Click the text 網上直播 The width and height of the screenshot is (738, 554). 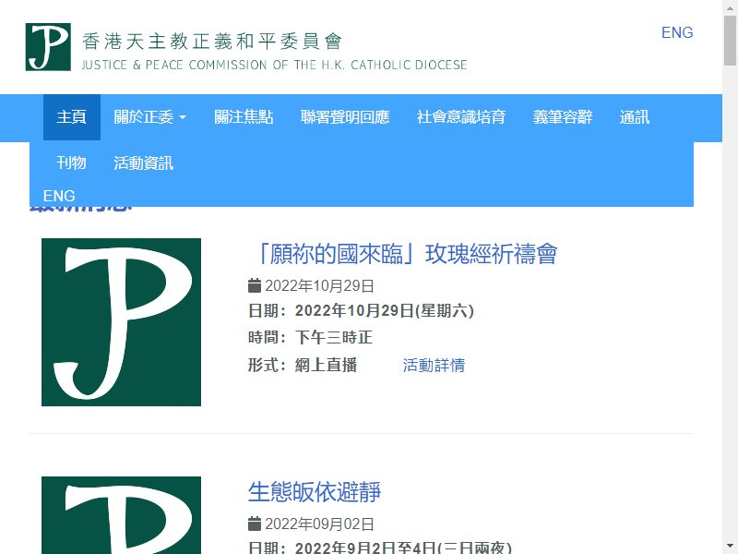(326, 365)
